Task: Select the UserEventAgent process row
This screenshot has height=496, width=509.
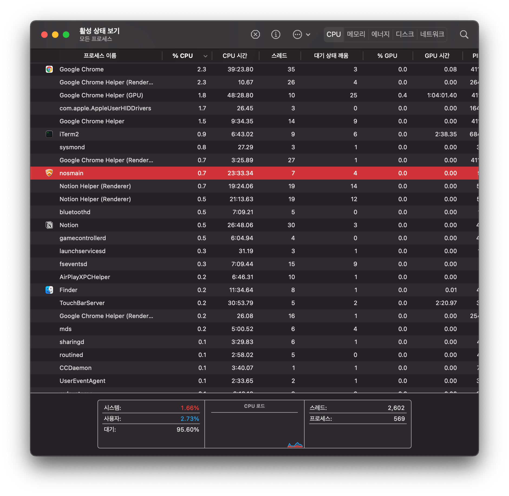Action: pos(255,381)
